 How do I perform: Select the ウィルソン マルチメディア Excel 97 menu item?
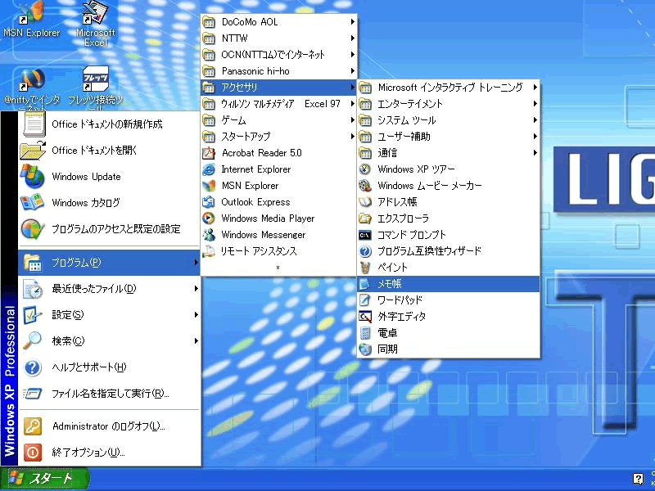tap(278, 104)
